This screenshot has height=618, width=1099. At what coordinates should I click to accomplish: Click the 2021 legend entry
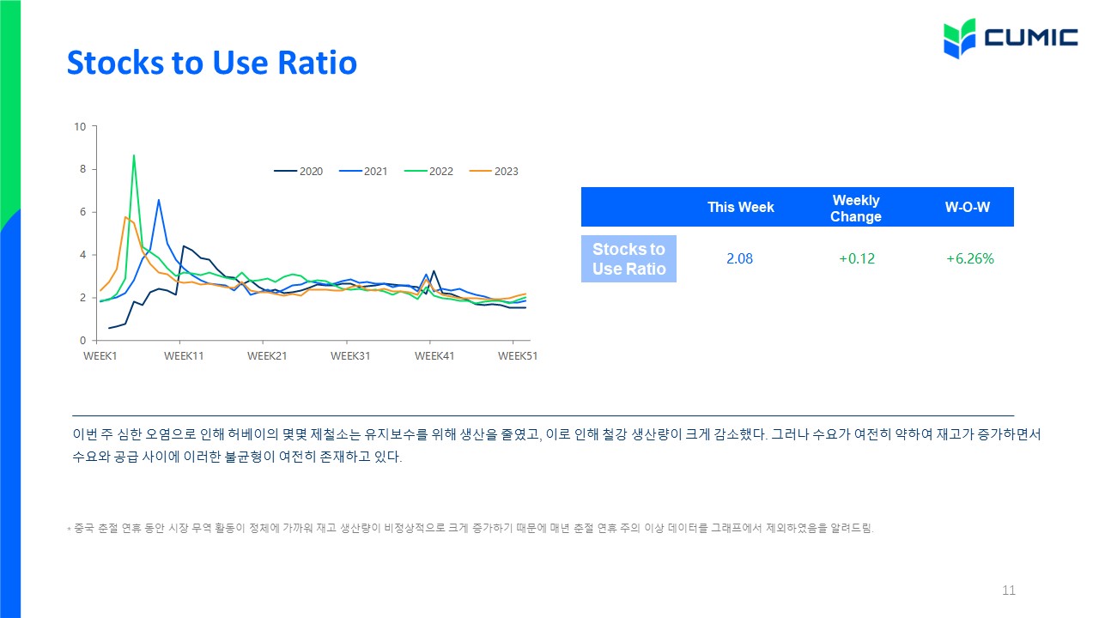(363, 172)
